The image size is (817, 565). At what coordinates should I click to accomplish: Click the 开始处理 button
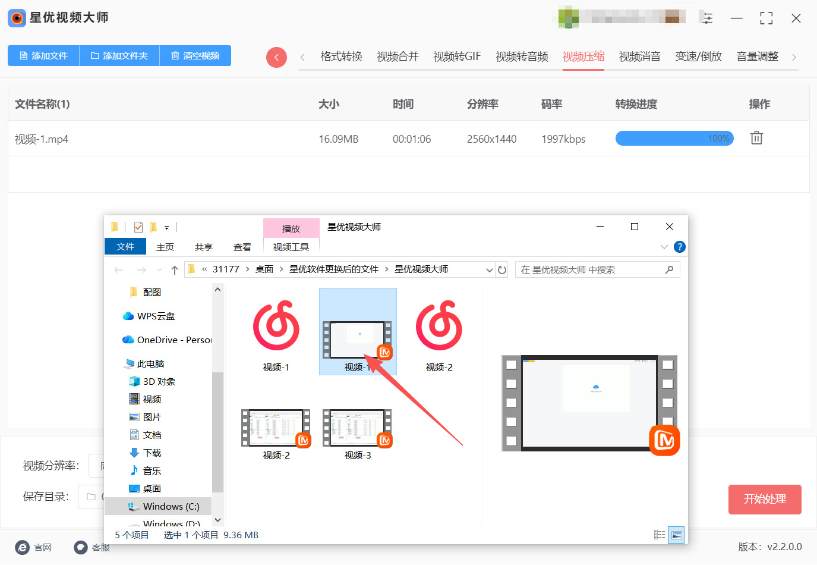click(765, 500)
